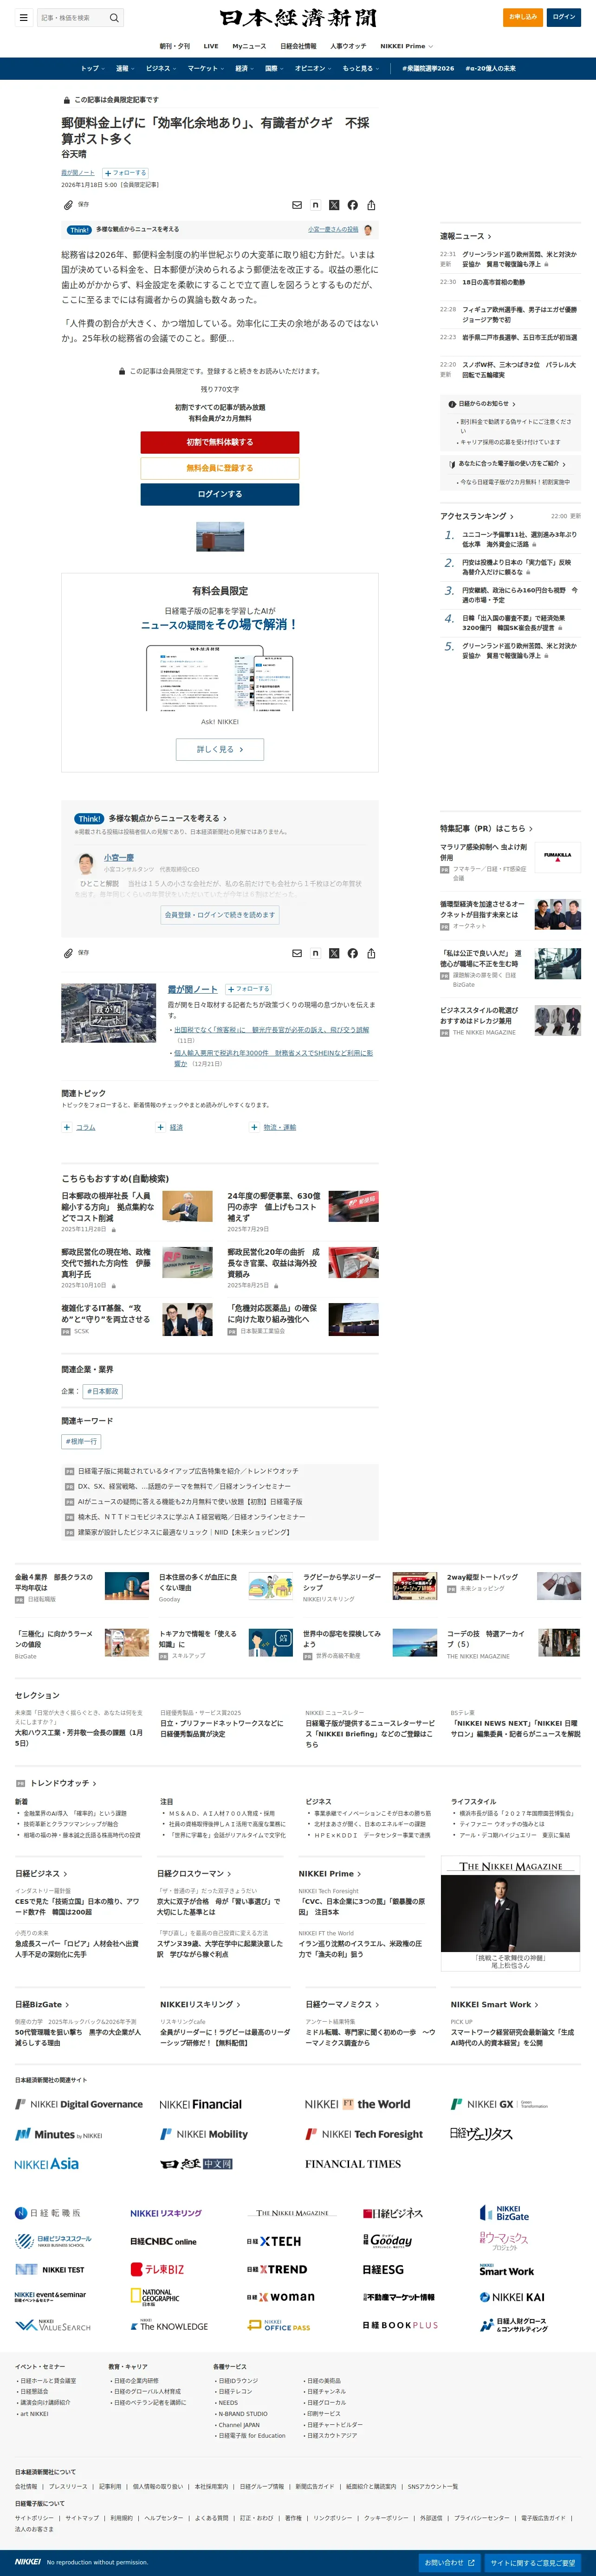Viewport: 596px width, 2576px height.
Task: Open the NIKKEI Mobility logo
Action: (204, 2134)
